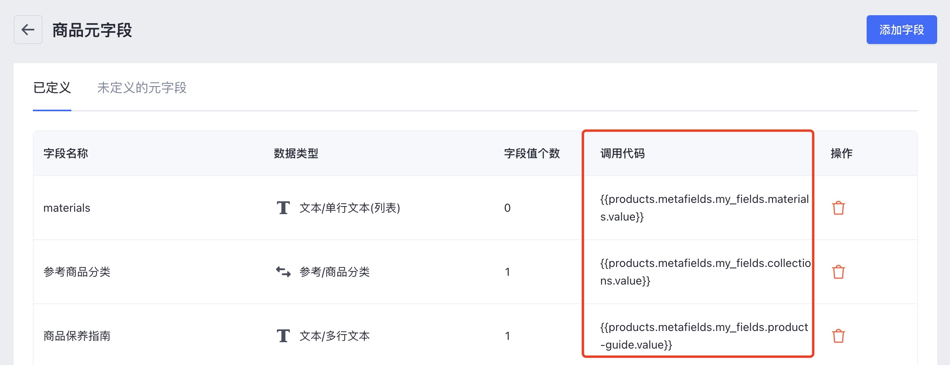Open the 商品保养指南 field row
Viewport: 950px width, 365px height.
pyautogui.click(x=475, y=335)
